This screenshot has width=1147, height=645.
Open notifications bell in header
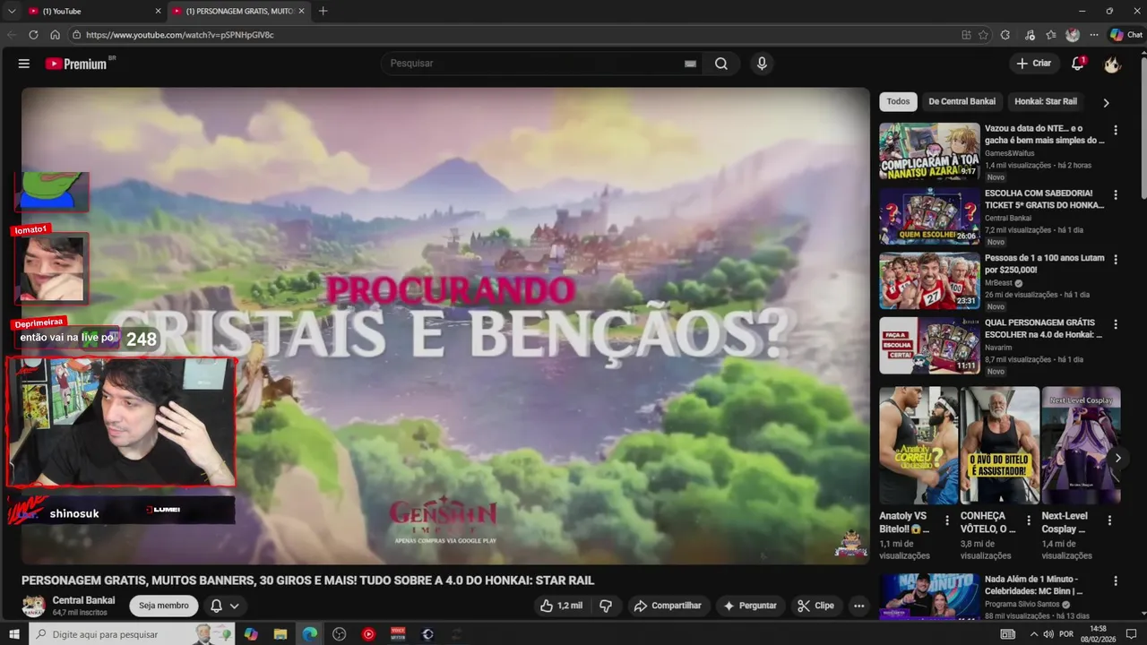(x=1078, y=64)
